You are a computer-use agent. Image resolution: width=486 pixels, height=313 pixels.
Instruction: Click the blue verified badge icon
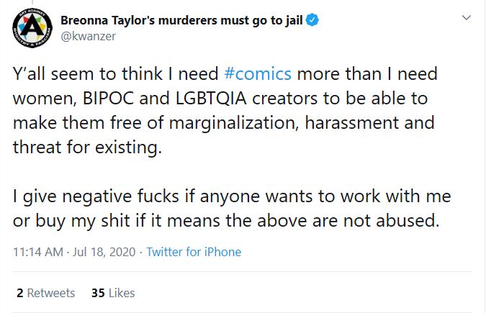click(312, 20)
